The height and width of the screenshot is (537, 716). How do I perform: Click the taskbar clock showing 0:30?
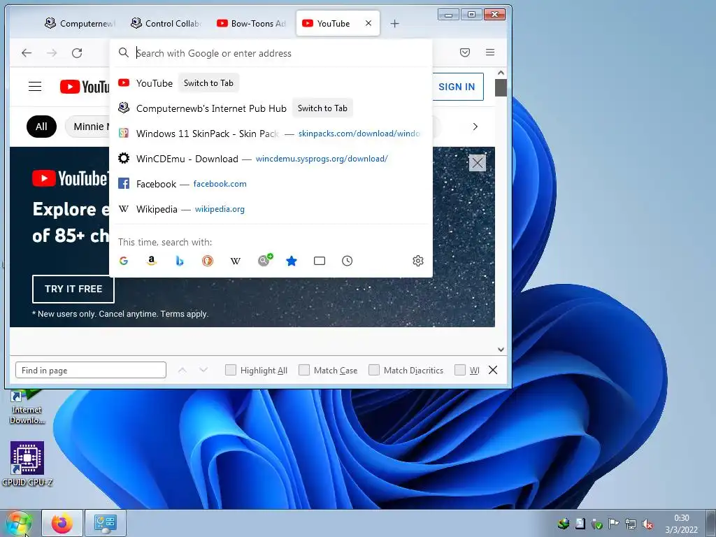pyautogui.click(x=681, y=524)
